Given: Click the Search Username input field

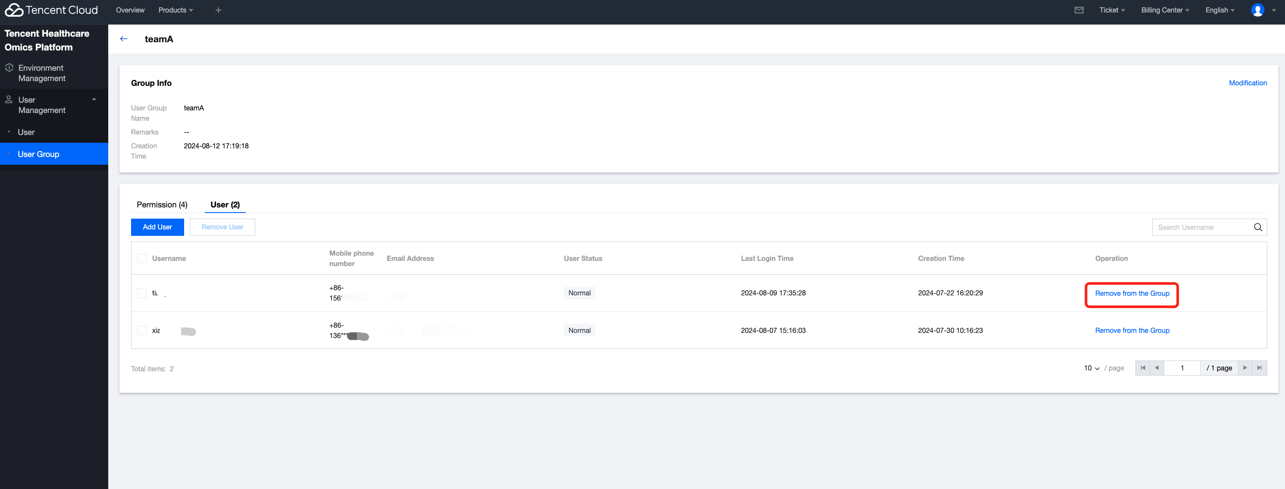Looking at the screenshot, I should (x=1202, y=227).
